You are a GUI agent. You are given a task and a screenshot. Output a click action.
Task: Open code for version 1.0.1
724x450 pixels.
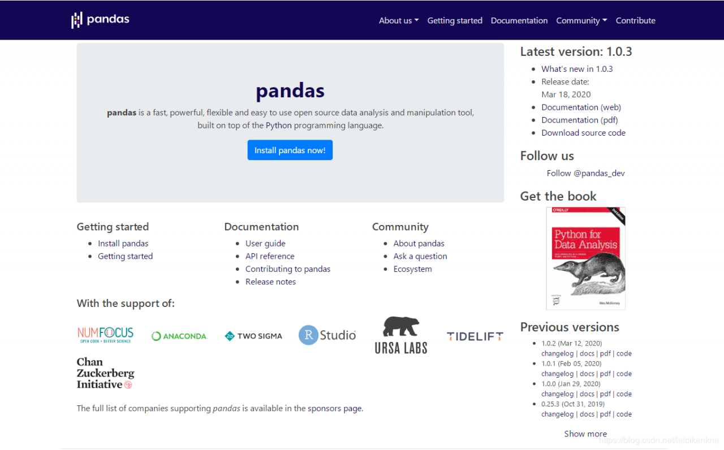coord(624,374)
